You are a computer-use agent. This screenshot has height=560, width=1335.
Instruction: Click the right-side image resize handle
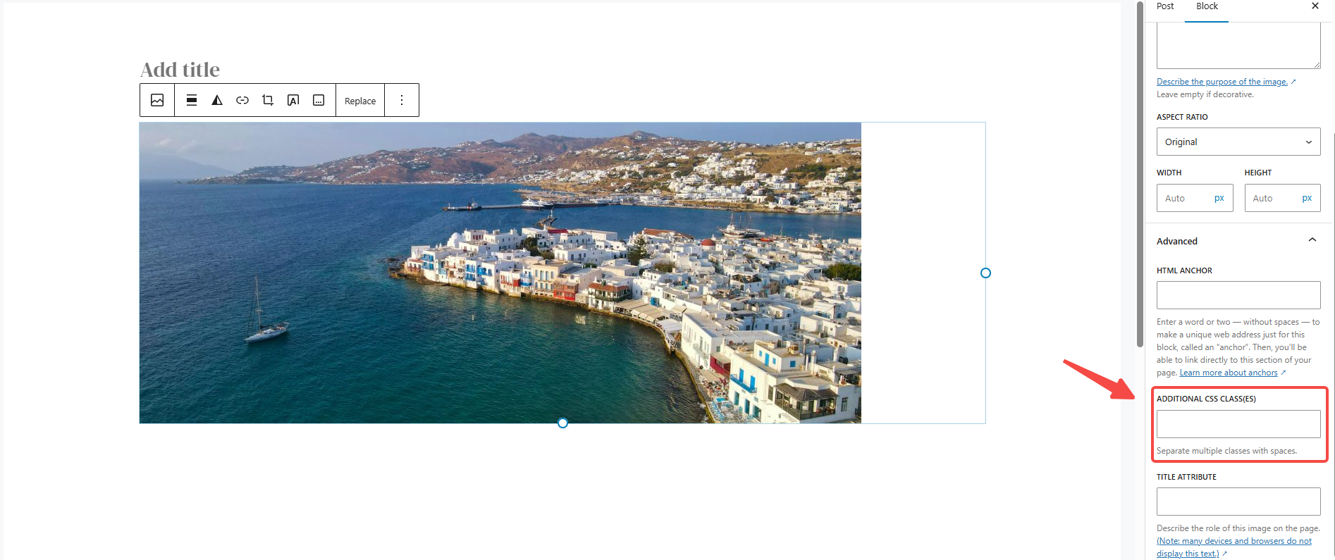[985, 273]
